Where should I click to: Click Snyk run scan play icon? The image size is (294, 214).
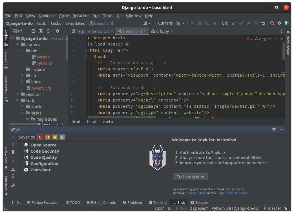[x=13, y=137]
